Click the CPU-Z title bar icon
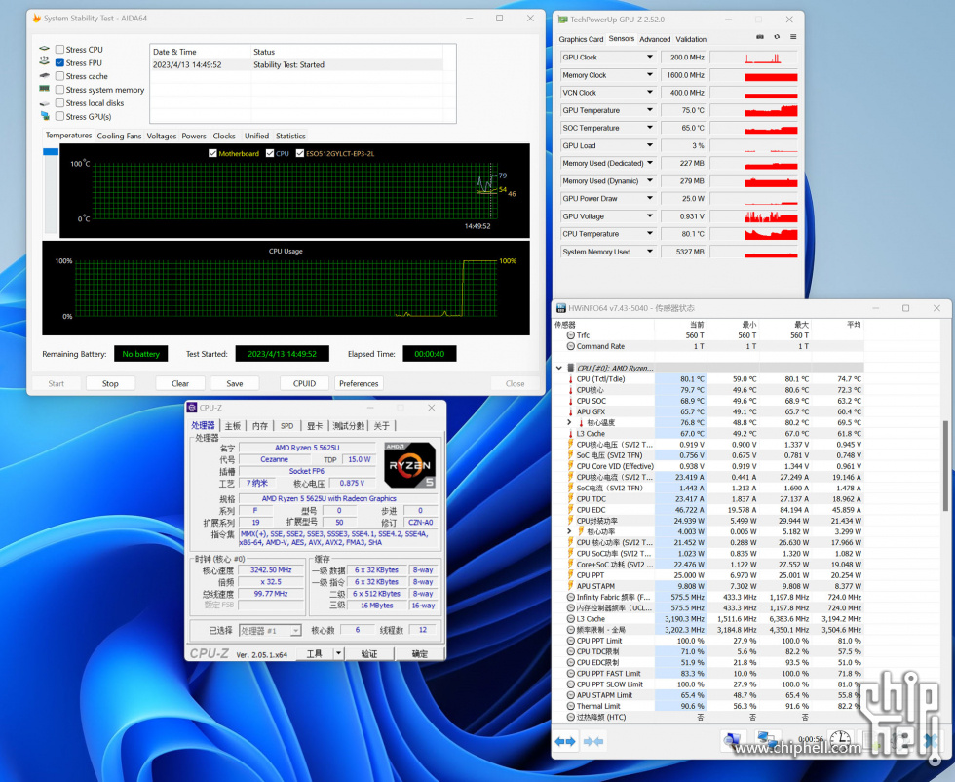955x782 pixels. click(x=193, y=408)
